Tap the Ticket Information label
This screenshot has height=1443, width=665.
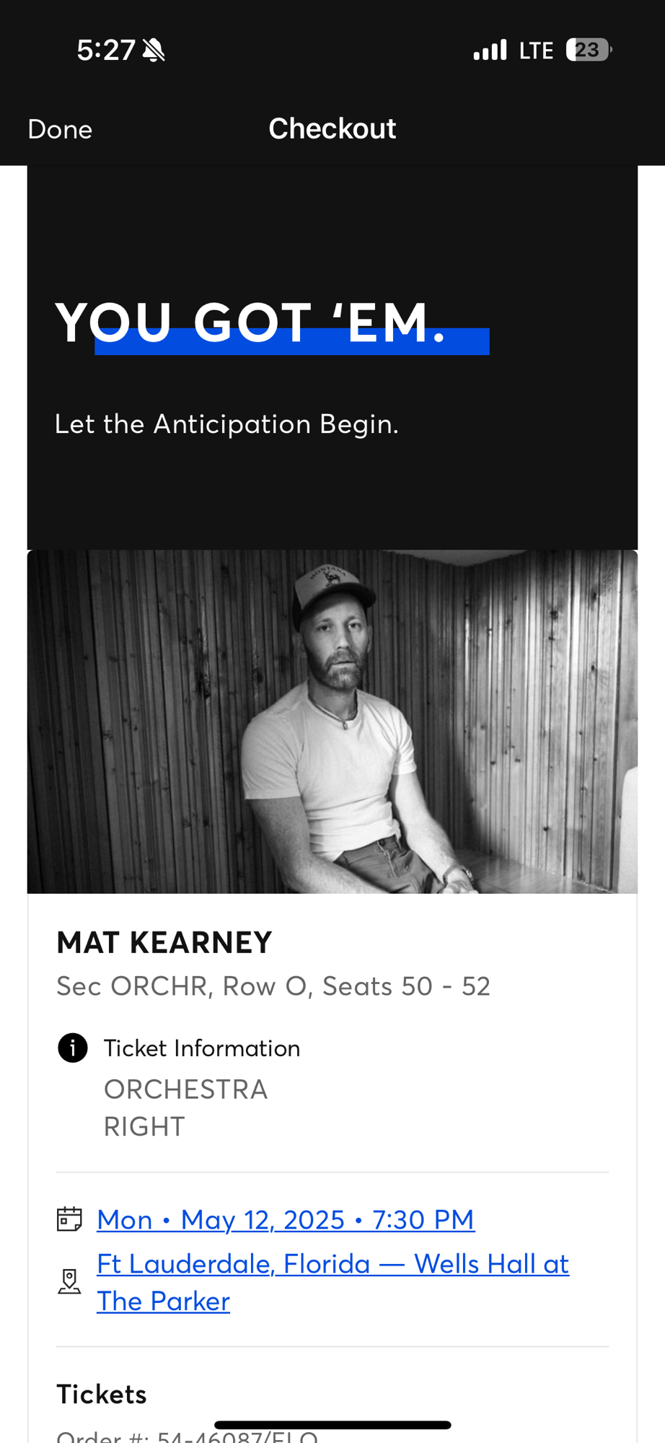point(202,1048)
